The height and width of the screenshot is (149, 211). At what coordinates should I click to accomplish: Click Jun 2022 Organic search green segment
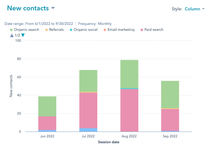point(47,106)
